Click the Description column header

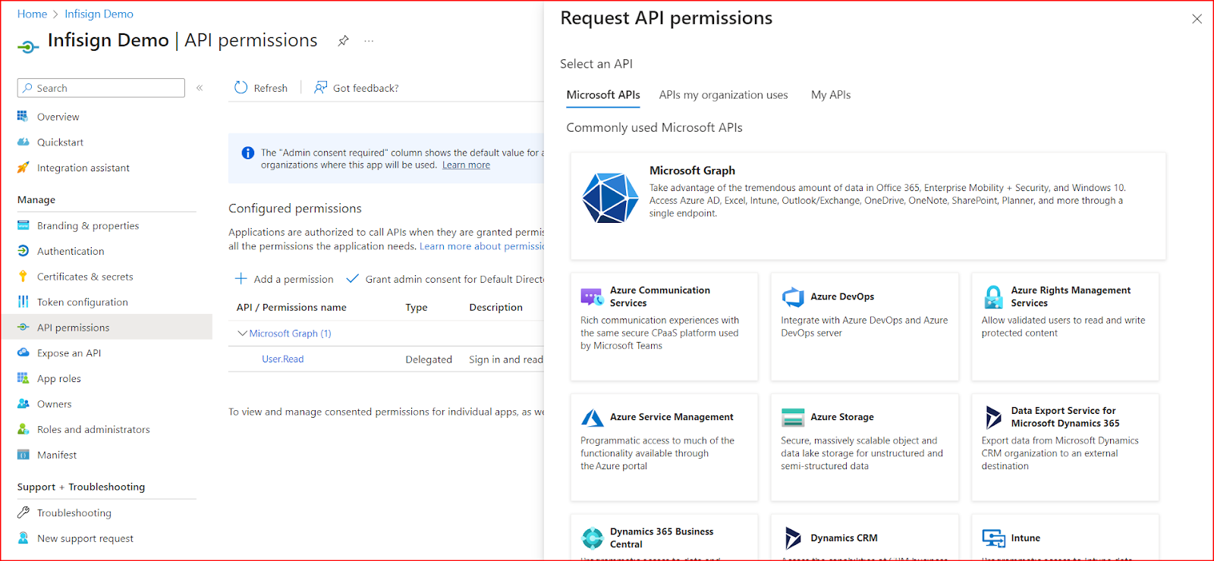point(495,307)
